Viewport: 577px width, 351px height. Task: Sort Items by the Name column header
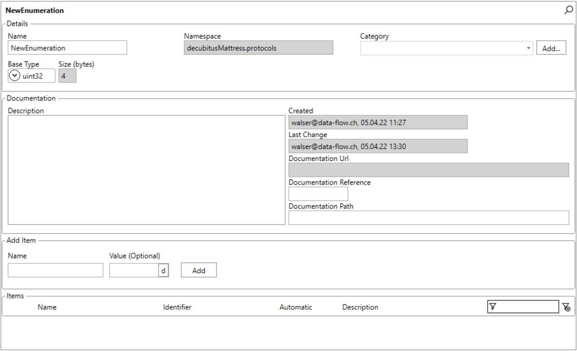[x=47, y=307]
